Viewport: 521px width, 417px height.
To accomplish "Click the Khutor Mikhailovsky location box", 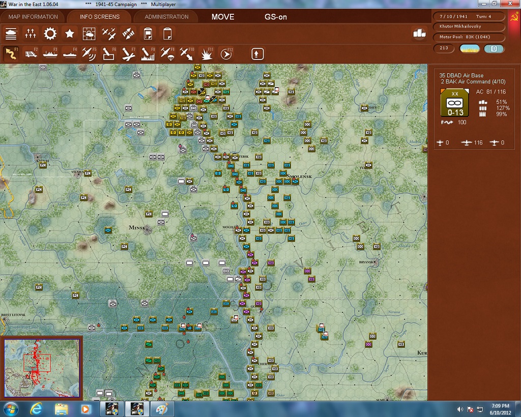I will point(469,26).
